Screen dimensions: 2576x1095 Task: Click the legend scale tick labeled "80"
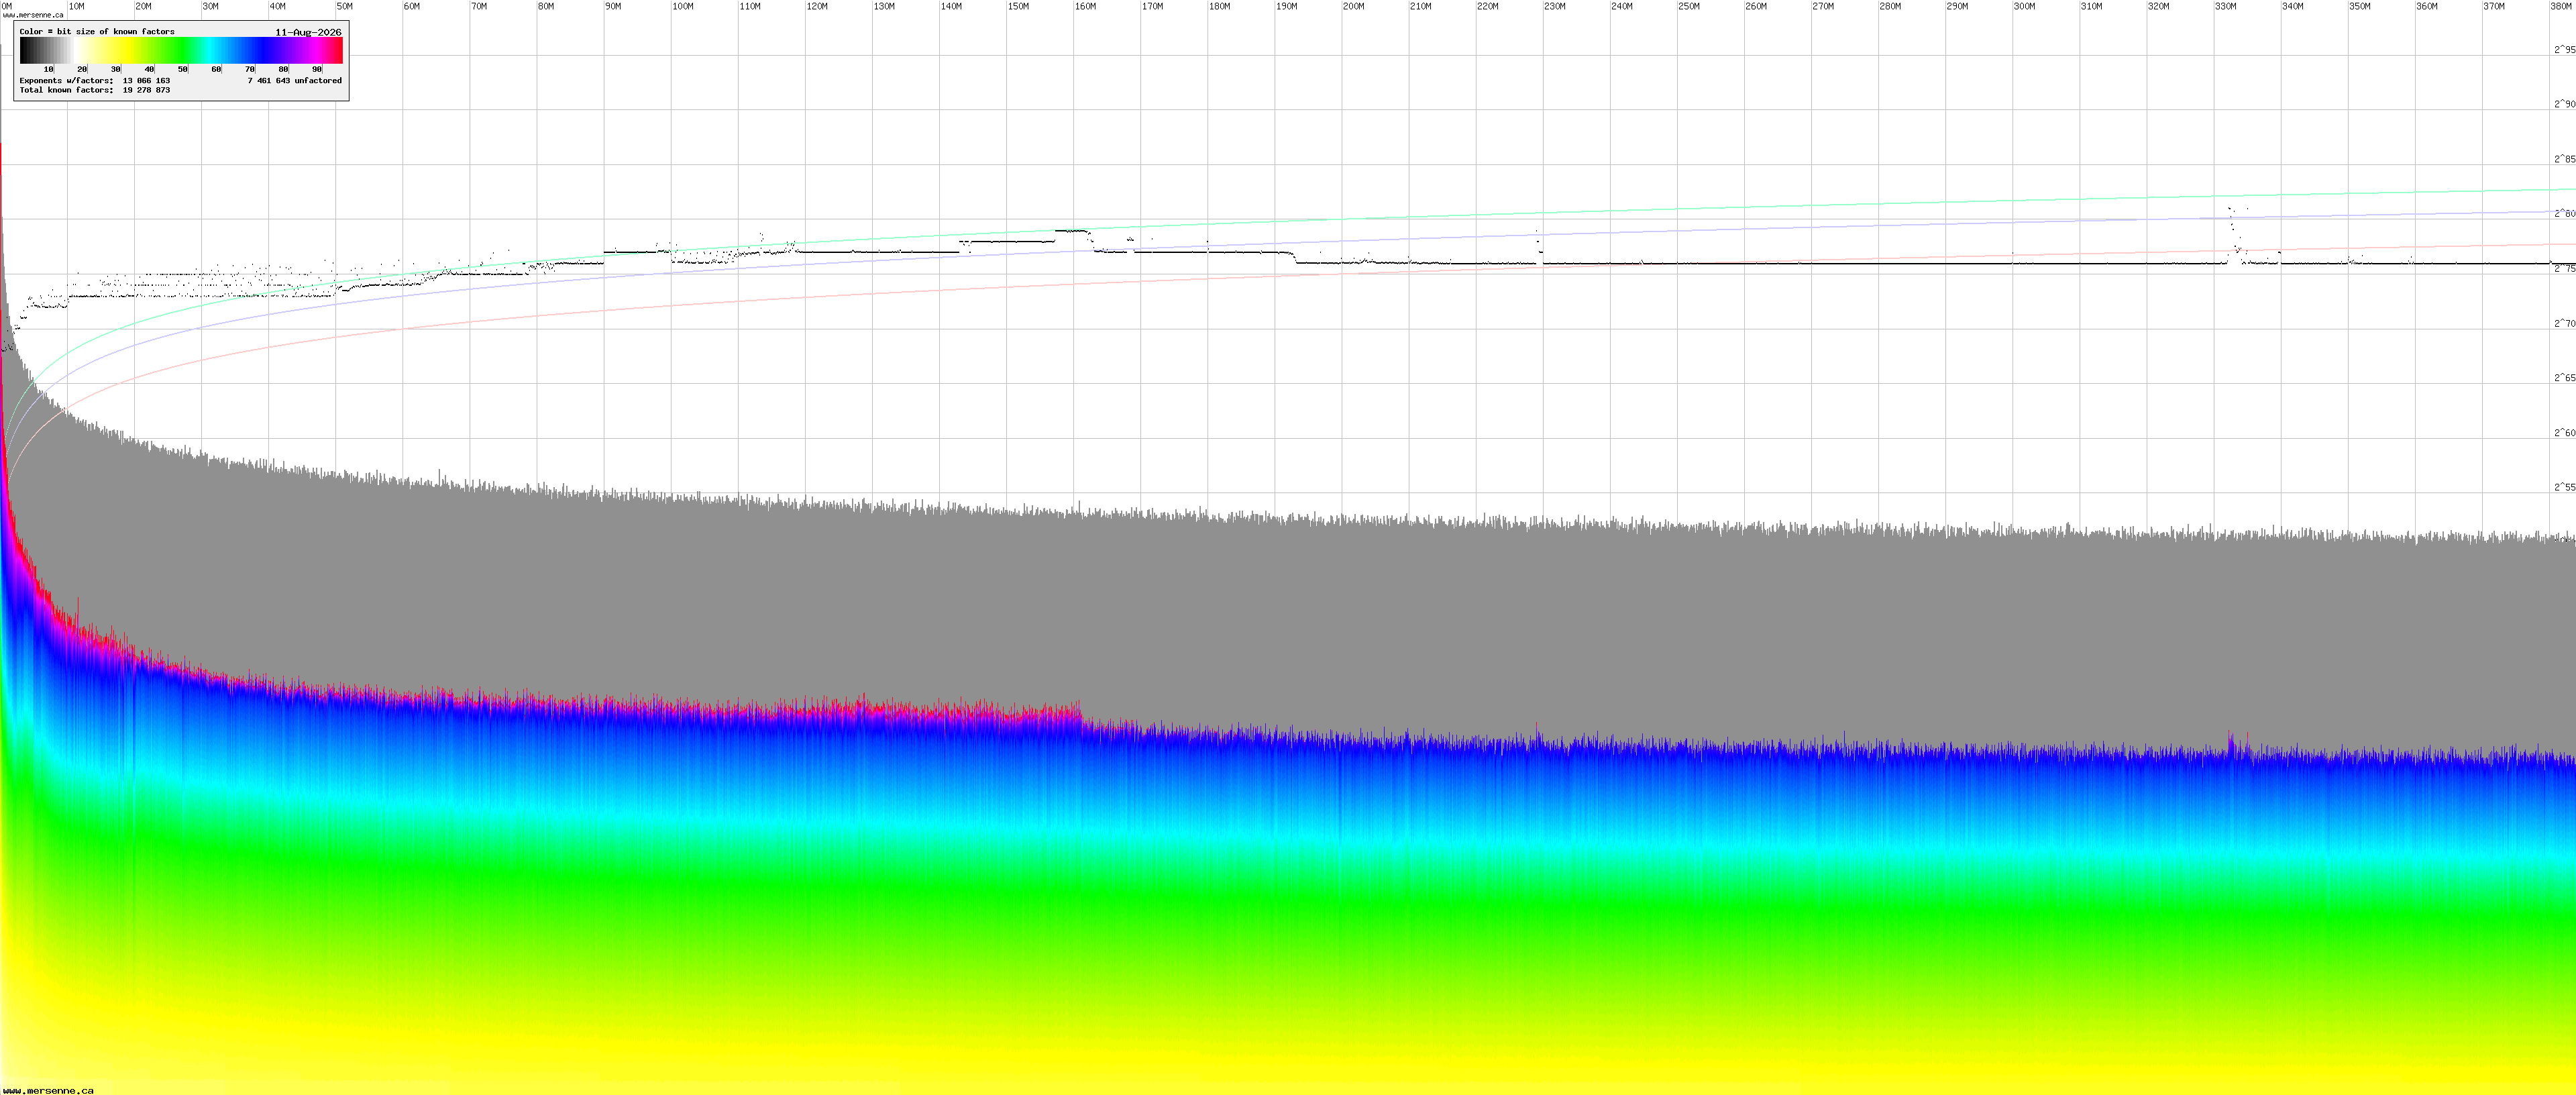tap(283, 69)
